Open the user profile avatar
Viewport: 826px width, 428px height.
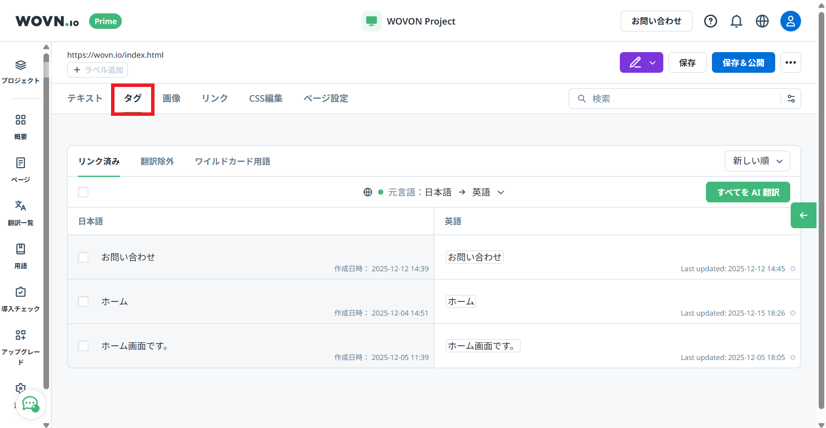point(791,21)
